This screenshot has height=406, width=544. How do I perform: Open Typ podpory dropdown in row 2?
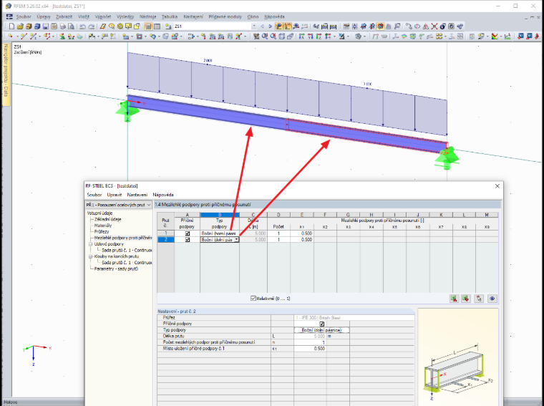pos(237,239)
